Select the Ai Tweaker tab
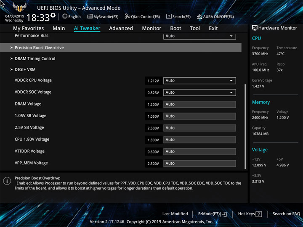The height and width of the screenshot is (227, 303). 87,29
